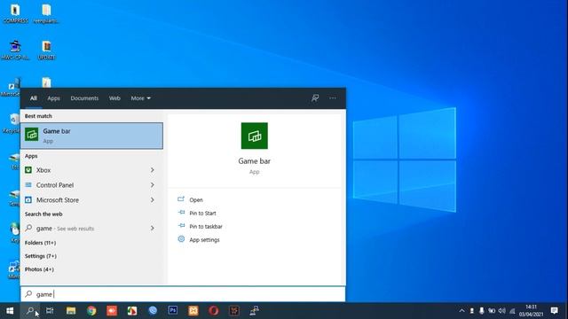The image size is (568, 319).
Task: Click the microphone tray icon
Action: (x=481, y=311)
